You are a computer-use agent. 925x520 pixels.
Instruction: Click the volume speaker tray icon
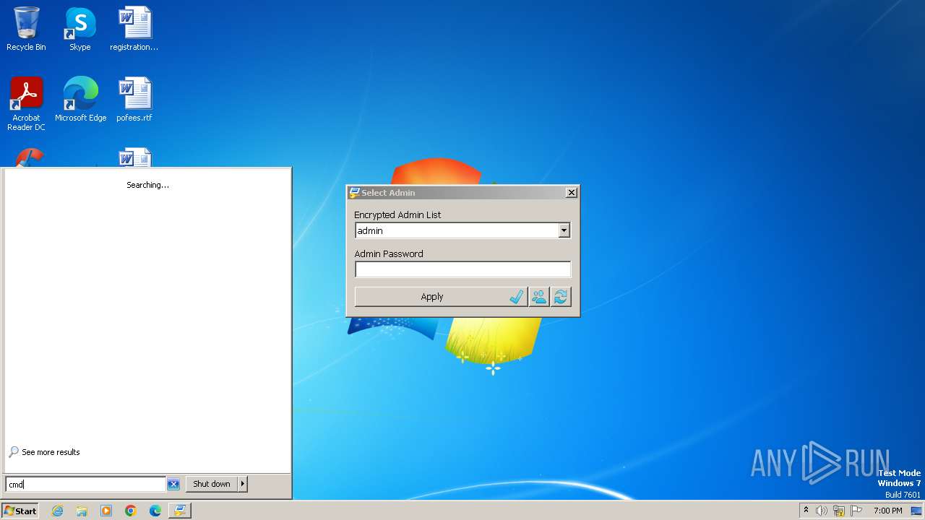pos(822,511)
